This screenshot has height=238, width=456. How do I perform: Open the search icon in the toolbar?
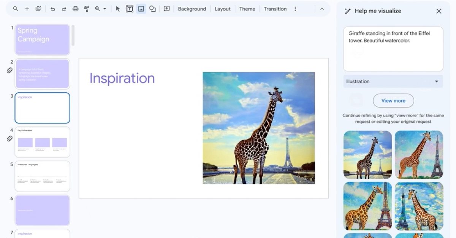[x=16, y=8]
